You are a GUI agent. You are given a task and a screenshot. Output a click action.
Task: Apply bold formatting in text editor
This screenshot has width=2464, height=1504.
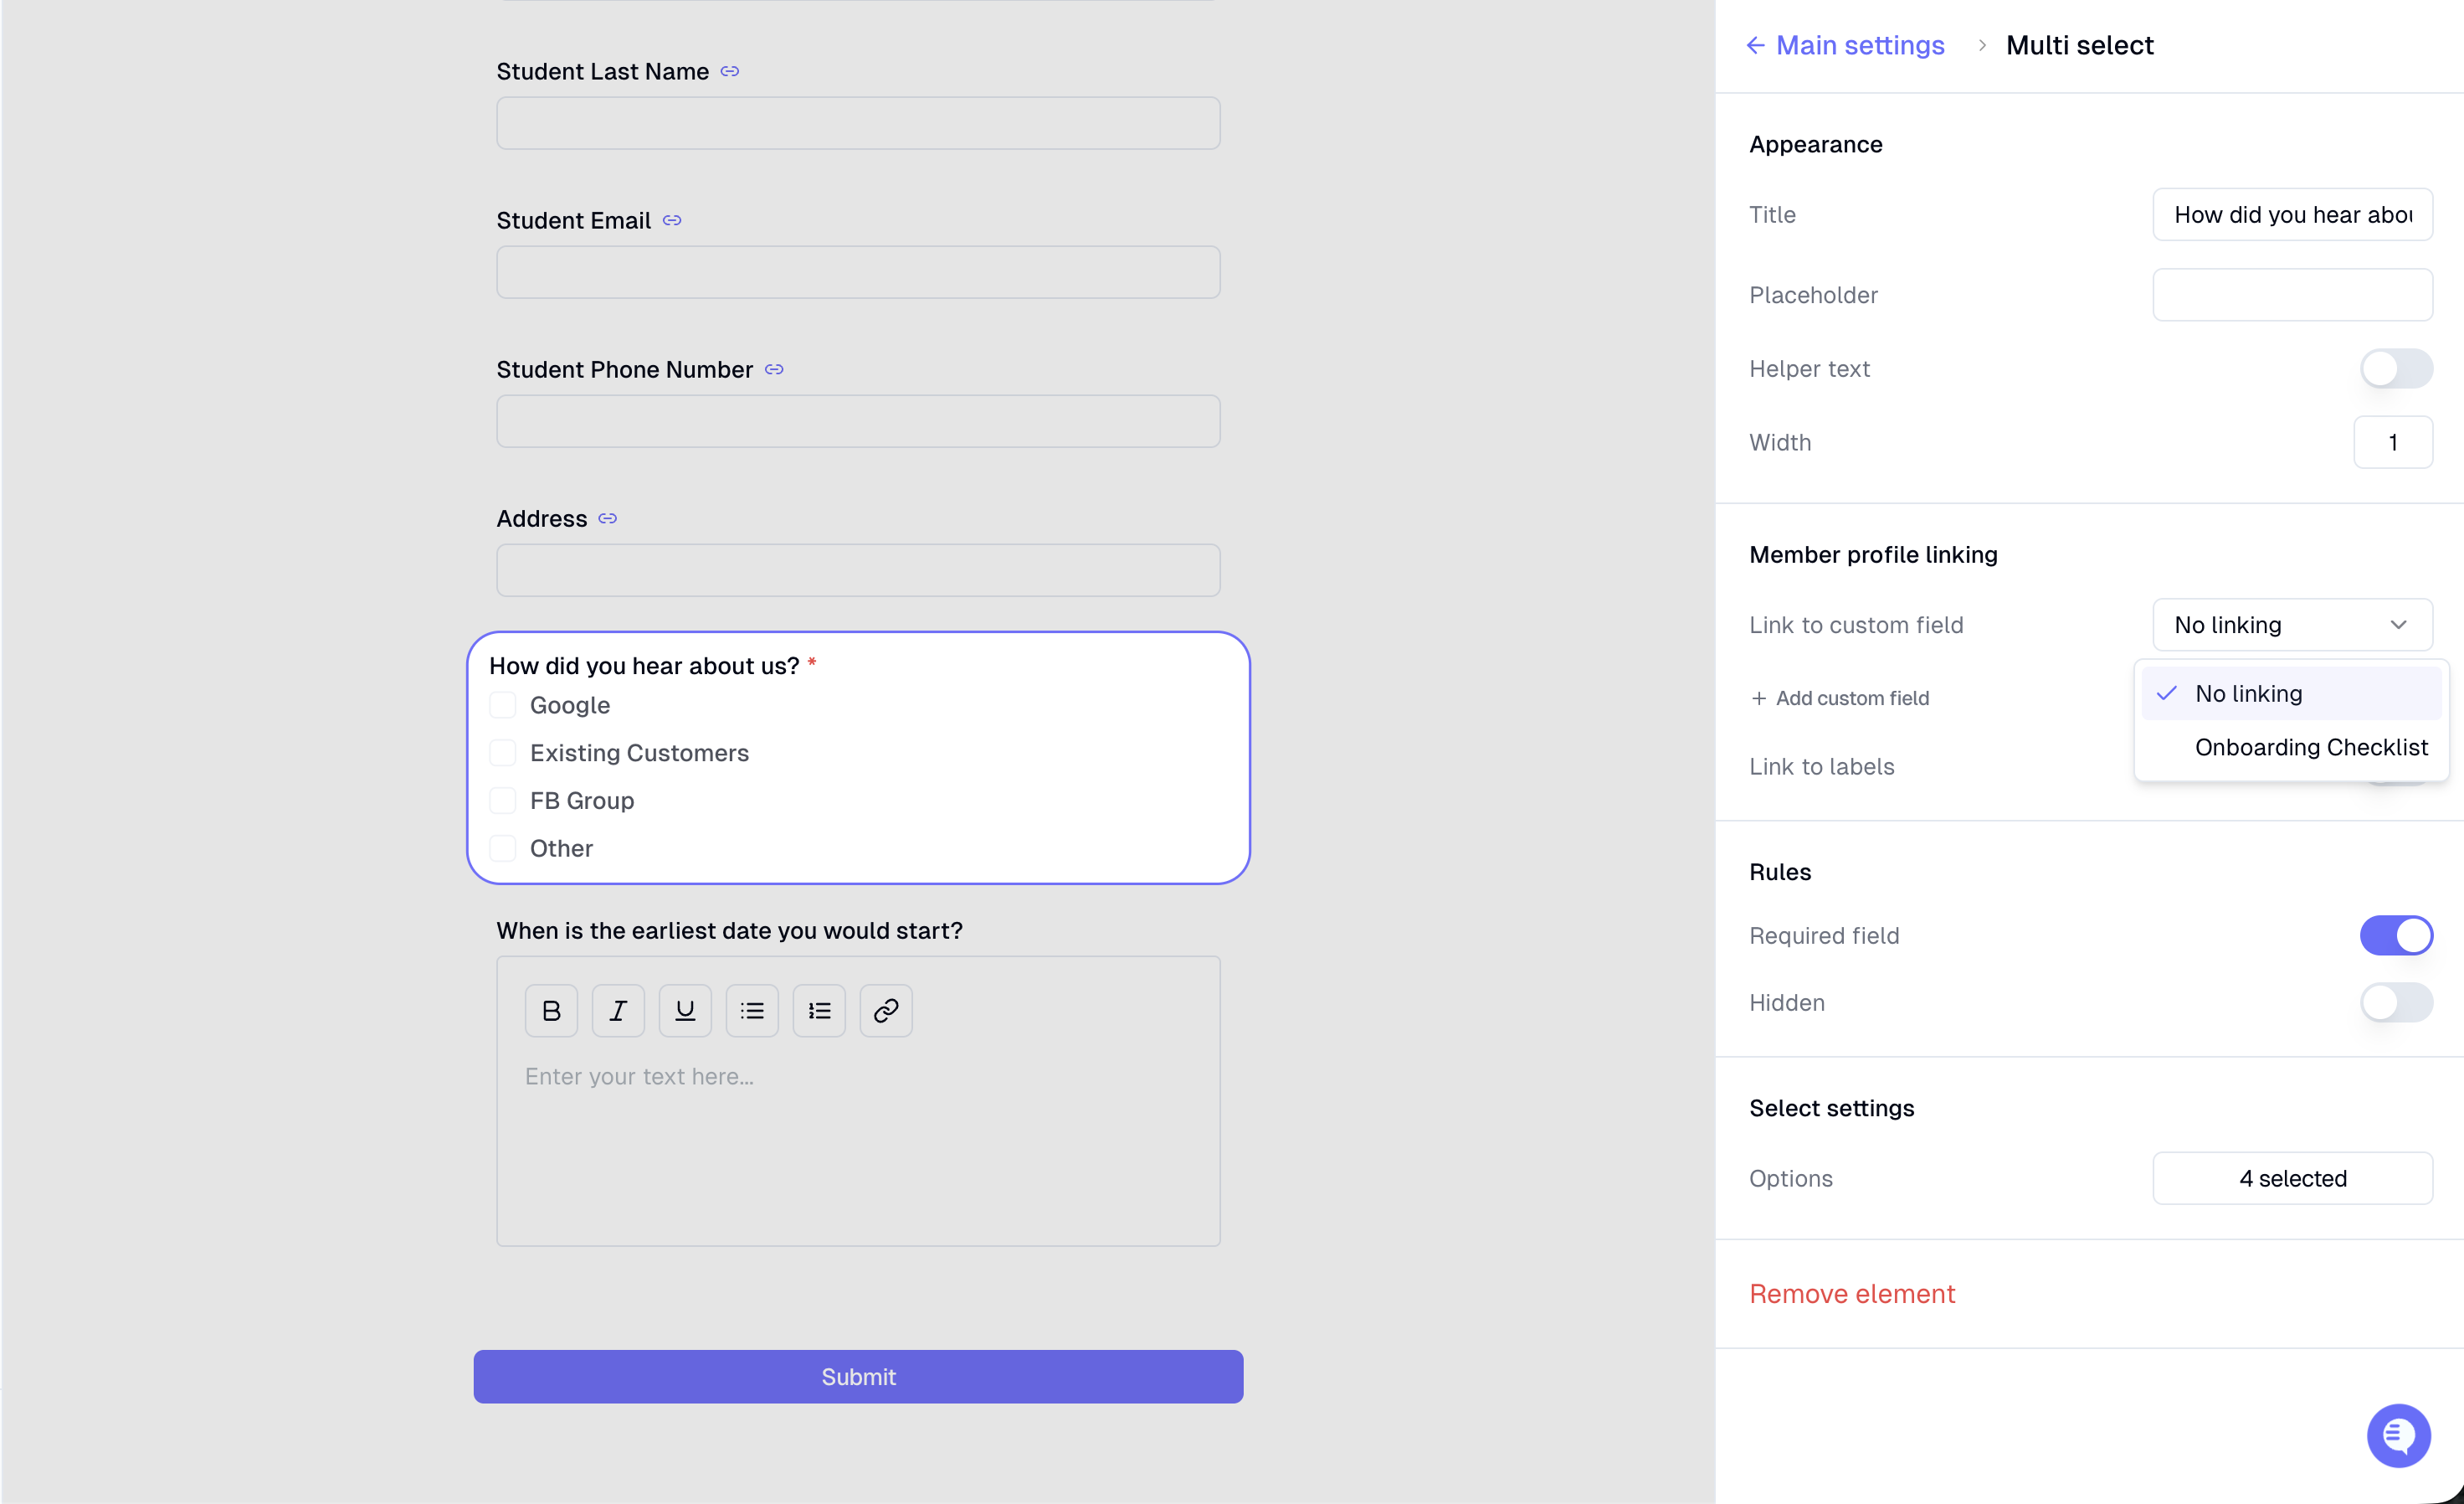[x=551, y=1011]
